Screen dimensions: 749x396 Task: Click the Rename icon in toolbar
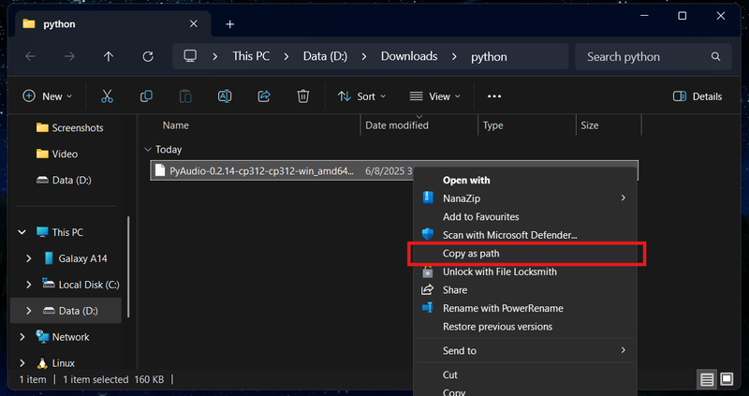click(x=225, y=96)
